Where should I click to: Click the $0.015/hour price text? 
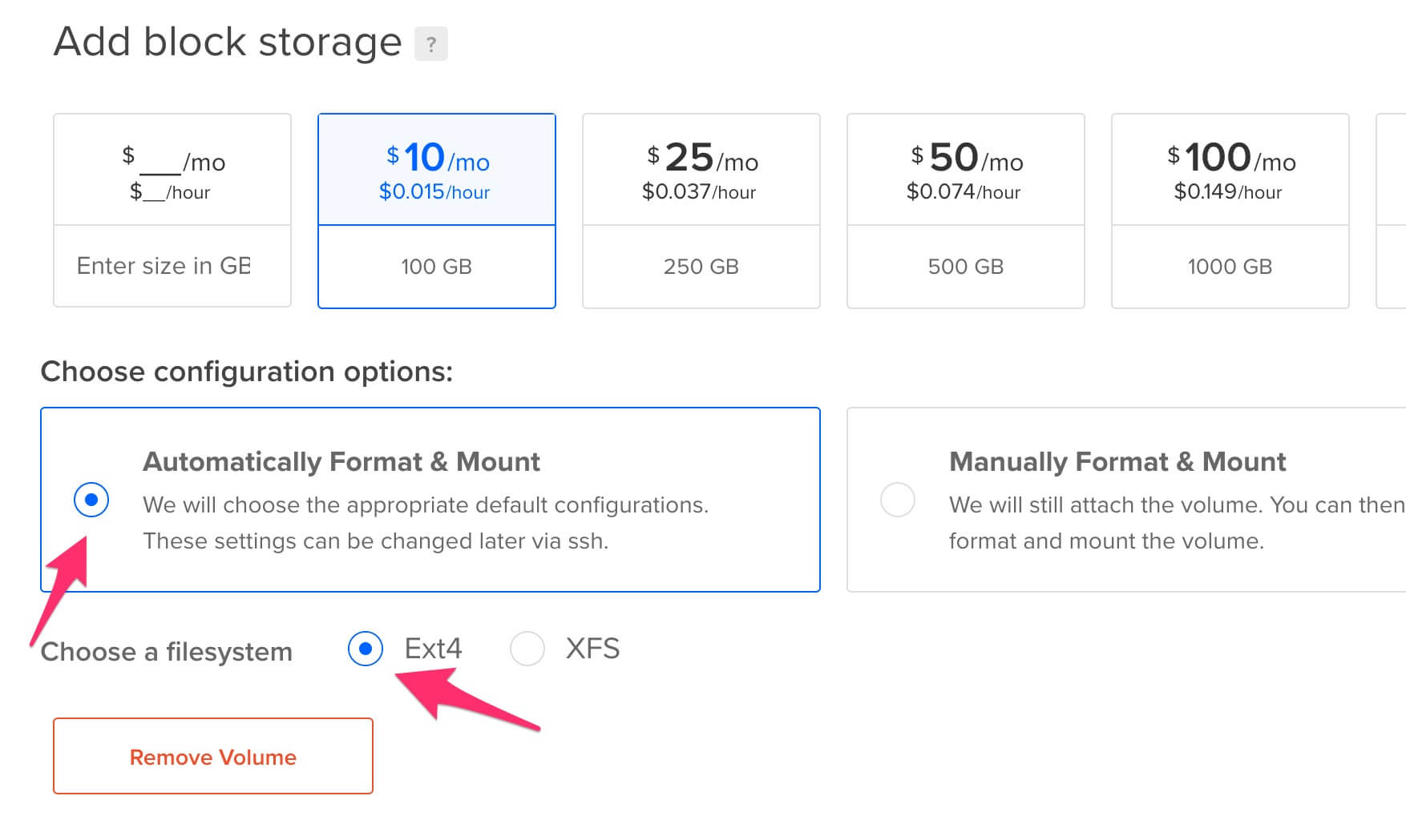[434, 192]
